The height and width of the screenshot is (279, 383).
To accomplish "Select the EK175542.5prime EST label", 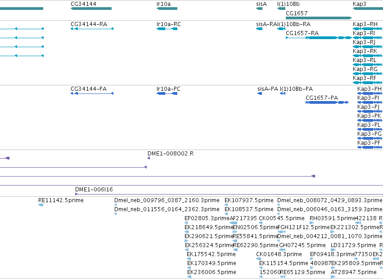I will [211, 254].
